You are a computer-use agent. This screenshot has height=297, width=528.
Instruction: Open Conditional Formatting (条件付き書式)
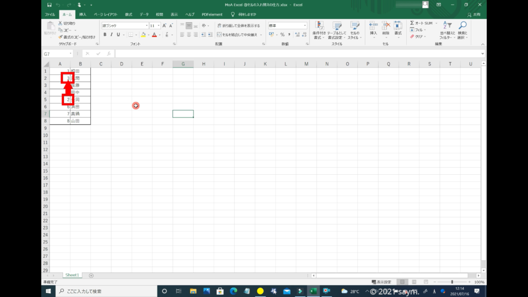coord(319,30)
